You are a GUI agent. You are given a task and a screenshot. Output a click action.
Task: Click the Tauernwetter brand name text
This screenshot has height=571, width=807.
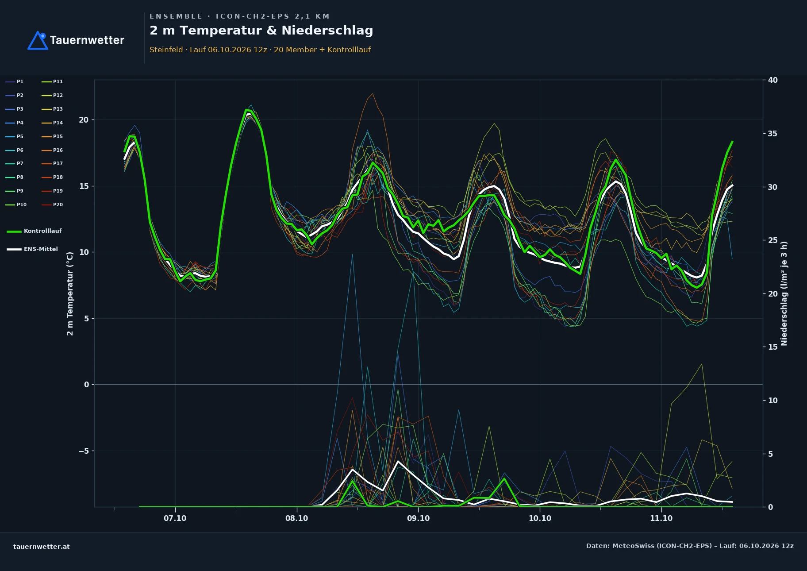pyautogui.click(x=87, y=40)
